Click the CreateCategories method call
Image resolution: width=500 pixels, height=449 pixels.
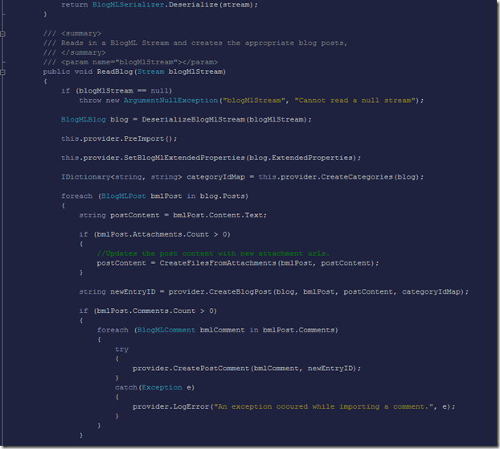[357, 177]
